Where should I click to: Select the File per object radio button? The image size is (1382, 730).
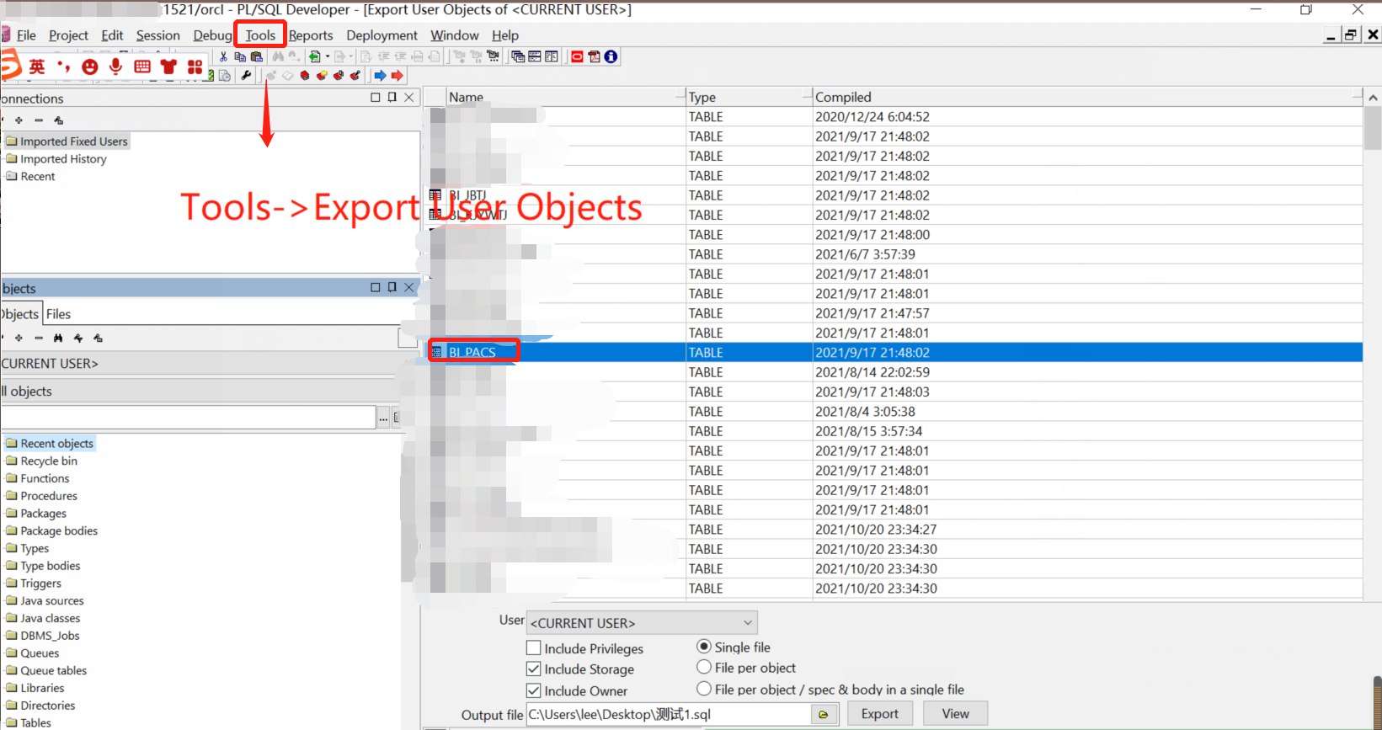click(x=704, y=667)
